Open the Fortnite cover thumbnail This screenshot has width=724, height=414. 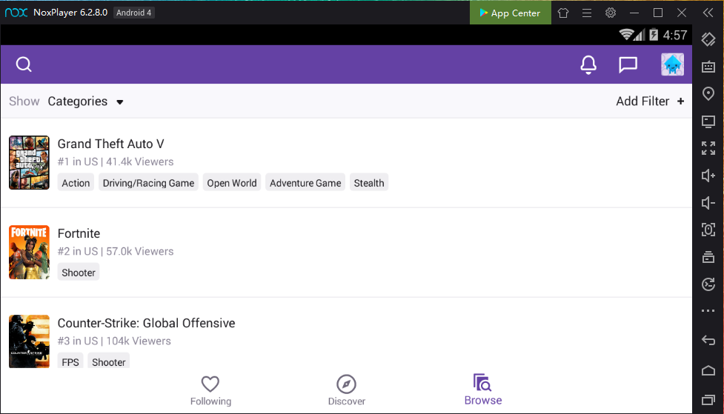29,253
